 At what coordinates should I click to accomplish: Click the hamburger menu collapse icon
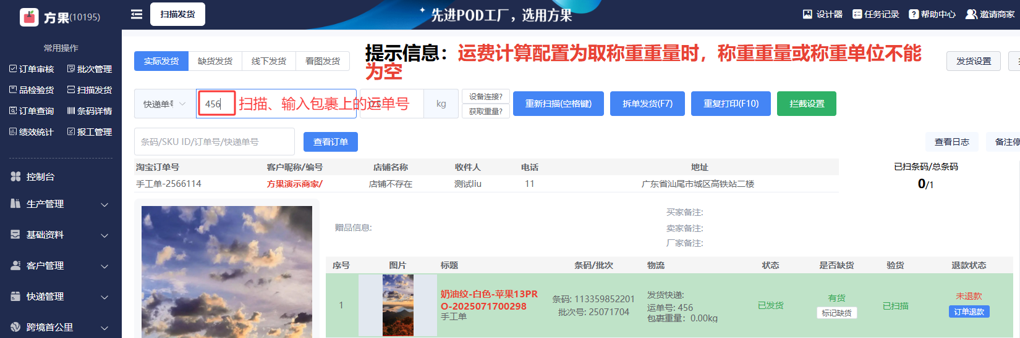(137, 14)
